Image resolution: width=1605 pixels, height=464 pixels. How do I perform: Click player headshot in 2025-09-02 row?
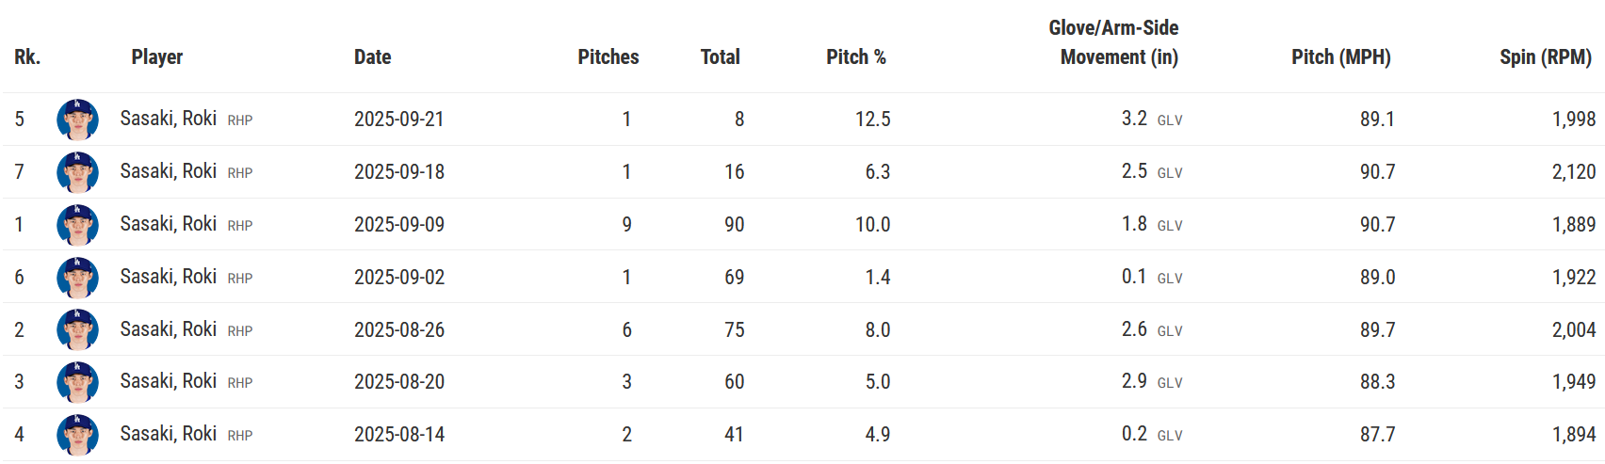[x=77, y=278]
